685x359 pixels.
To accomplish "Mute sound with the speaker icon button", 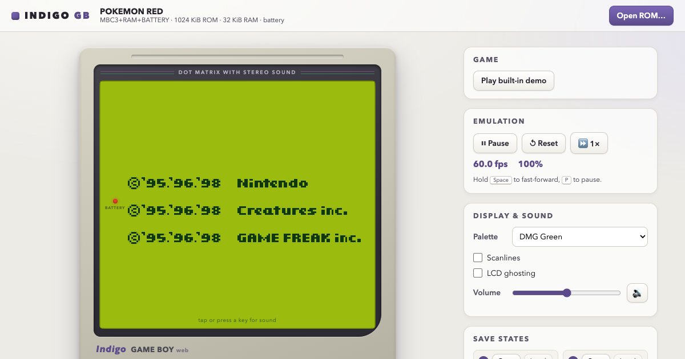I will coord(637,293).
